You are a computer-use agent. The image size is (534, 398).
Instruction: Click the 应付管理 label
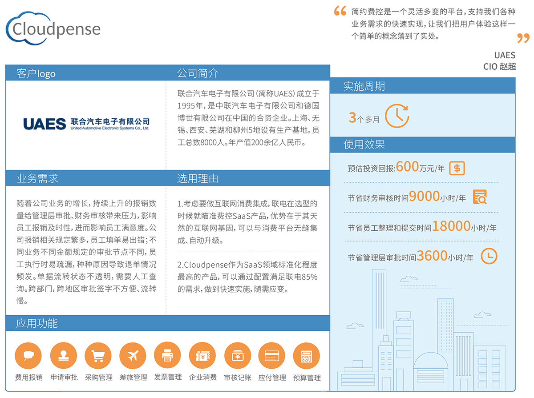pyautogui.click(x=272, y=378)
